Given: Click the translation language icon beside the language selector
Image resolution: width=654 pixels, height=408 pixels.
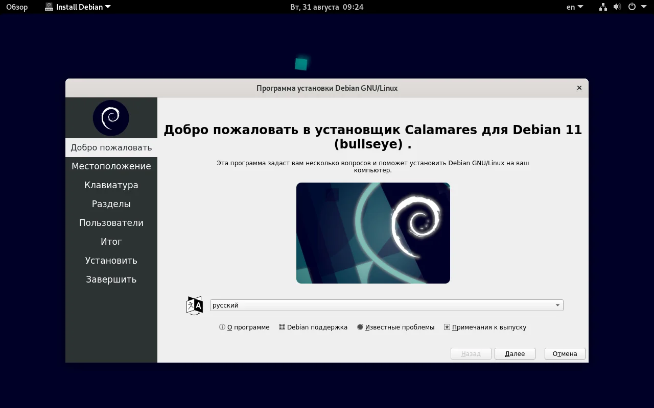Looking at the screenshot, I should (194, 304).
